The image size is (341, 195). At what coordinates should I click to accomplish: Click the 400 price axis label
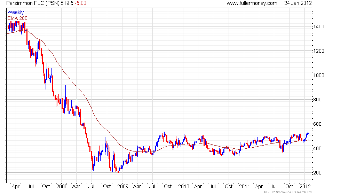[317, 148]
